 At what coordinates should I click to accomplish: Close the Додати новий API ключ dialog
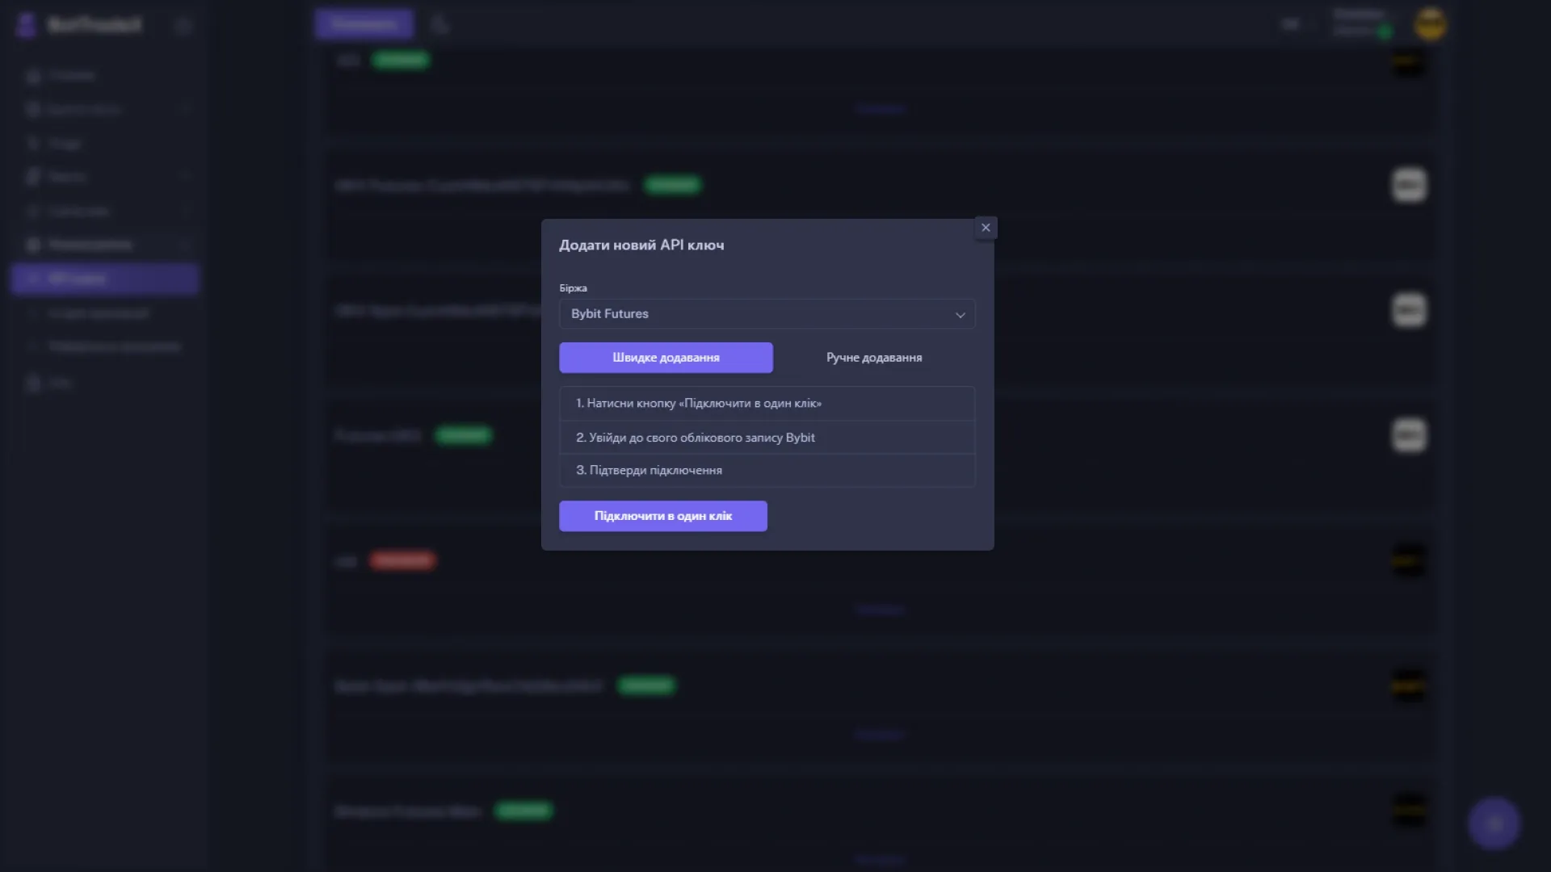986,227
